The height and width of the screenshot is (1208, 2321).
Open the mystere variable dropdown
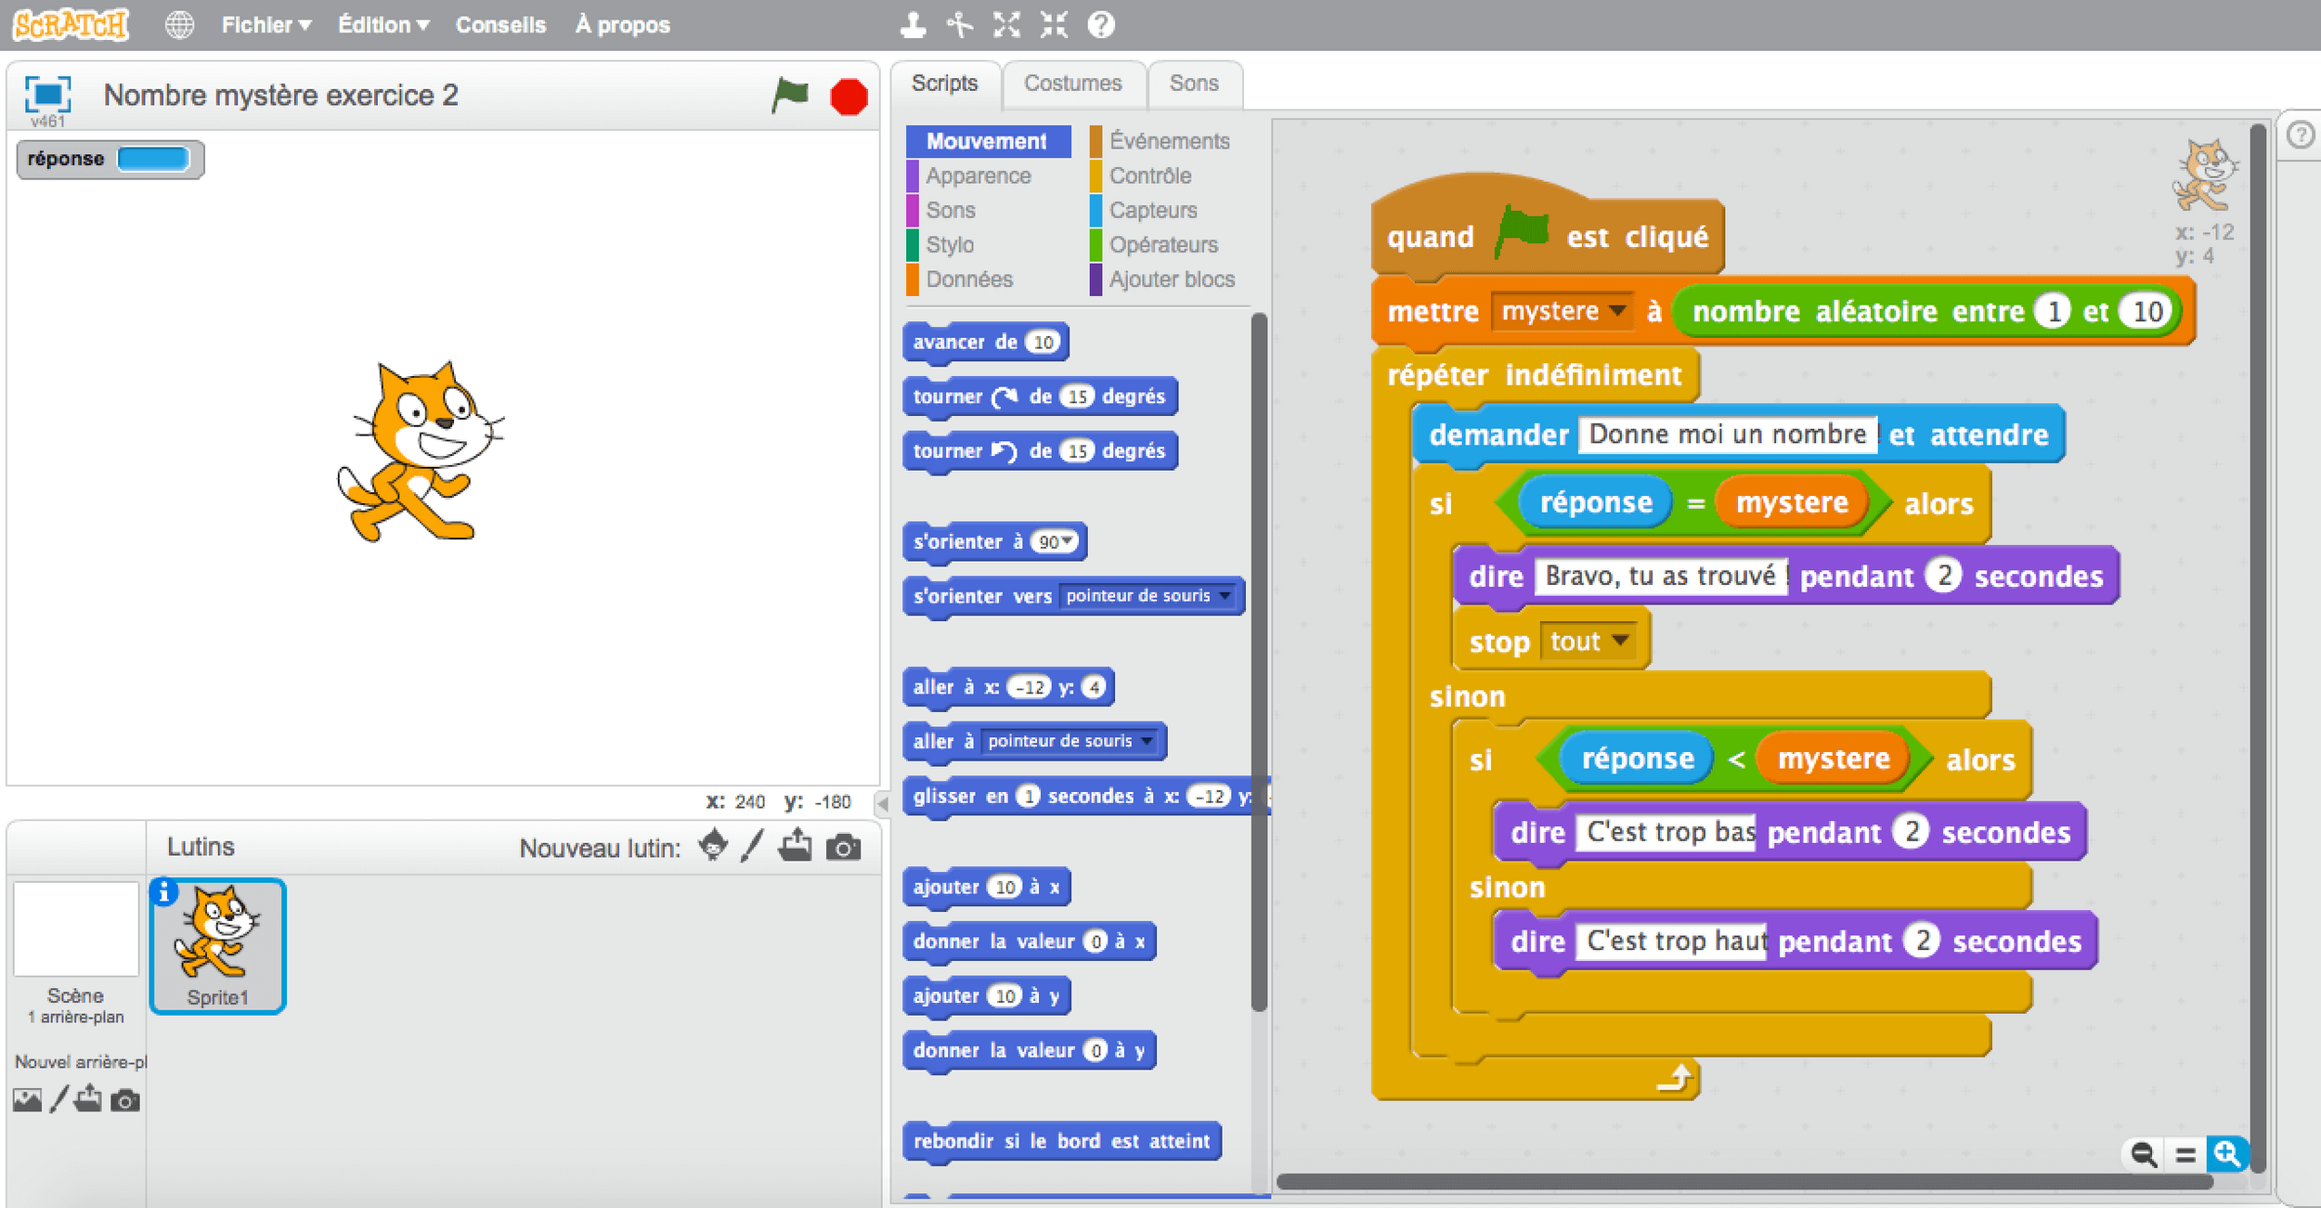pyautogui.click(x=1617, y=311)
